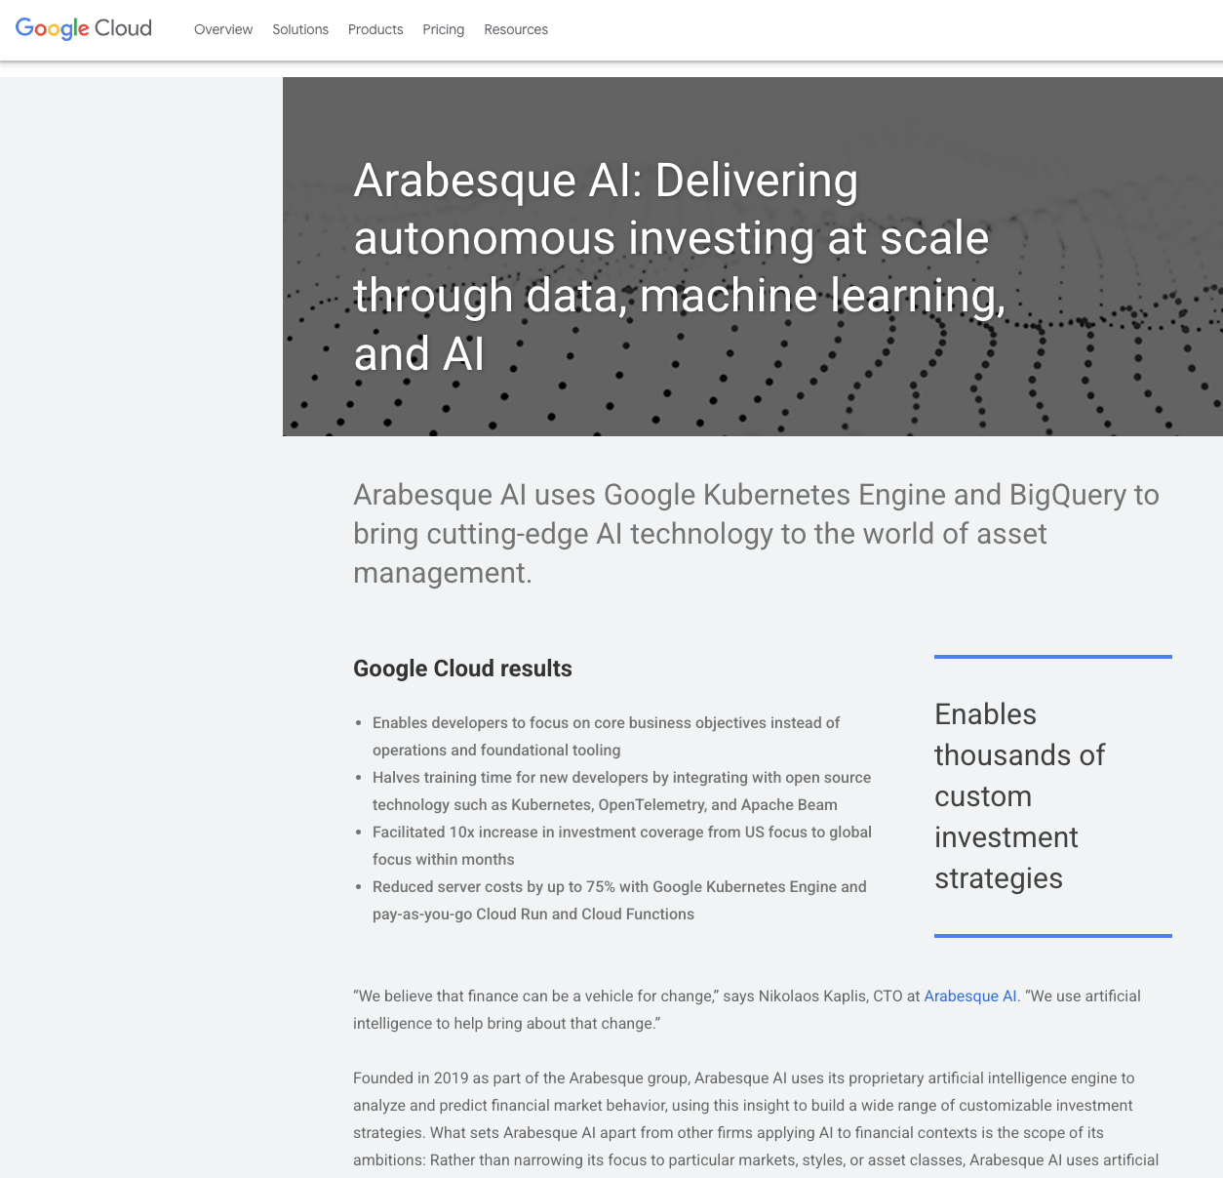This screenshot has width=1223, height=1178.
Task: Open the Pricing menu item
Action: click(443, 29)
